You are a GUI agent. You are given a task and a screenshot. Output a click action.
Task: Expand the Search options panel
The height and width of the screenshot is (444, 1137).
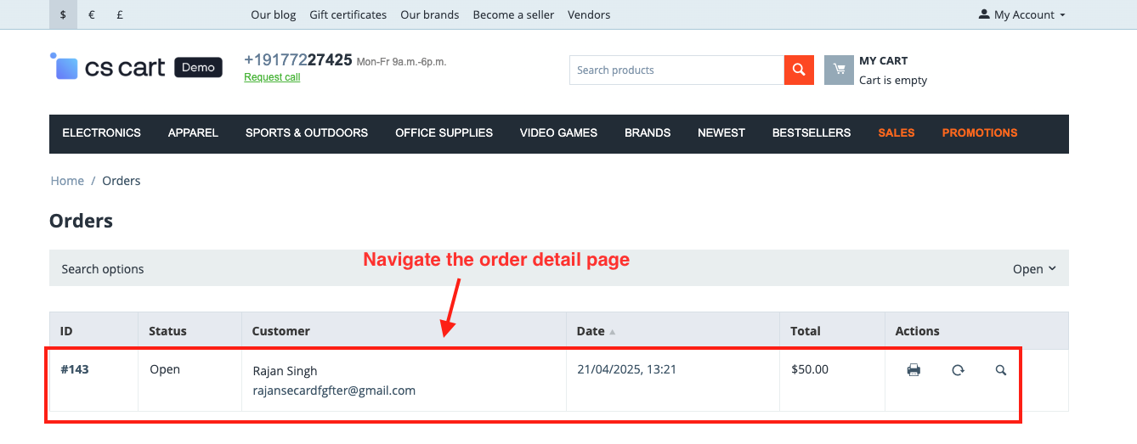coord(103,269)
